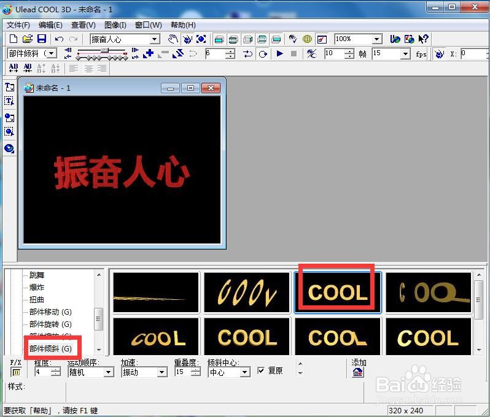Pick the slanted italic 000v preset thumbnail
Screen dimensions: 490x417
coord(247,293)
